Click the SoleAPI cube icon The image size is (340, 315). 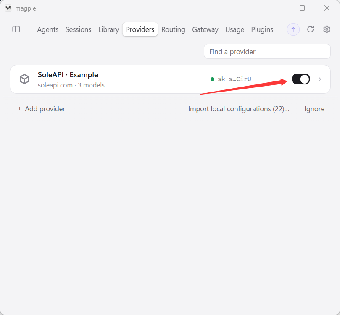coord(24,79)
